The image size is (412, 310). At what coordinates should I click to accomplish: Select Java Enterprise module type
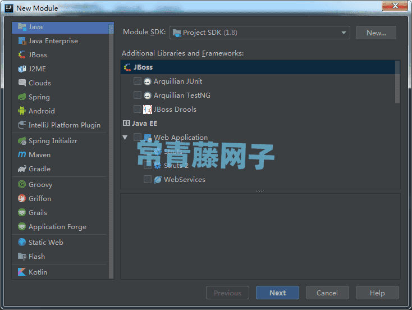click(60, 41)
